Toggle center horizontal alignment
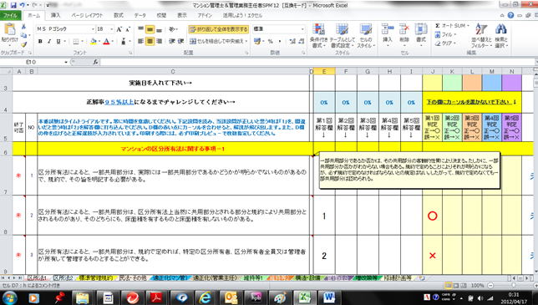This screenshot has width=538, height=305. coord(150,41)
